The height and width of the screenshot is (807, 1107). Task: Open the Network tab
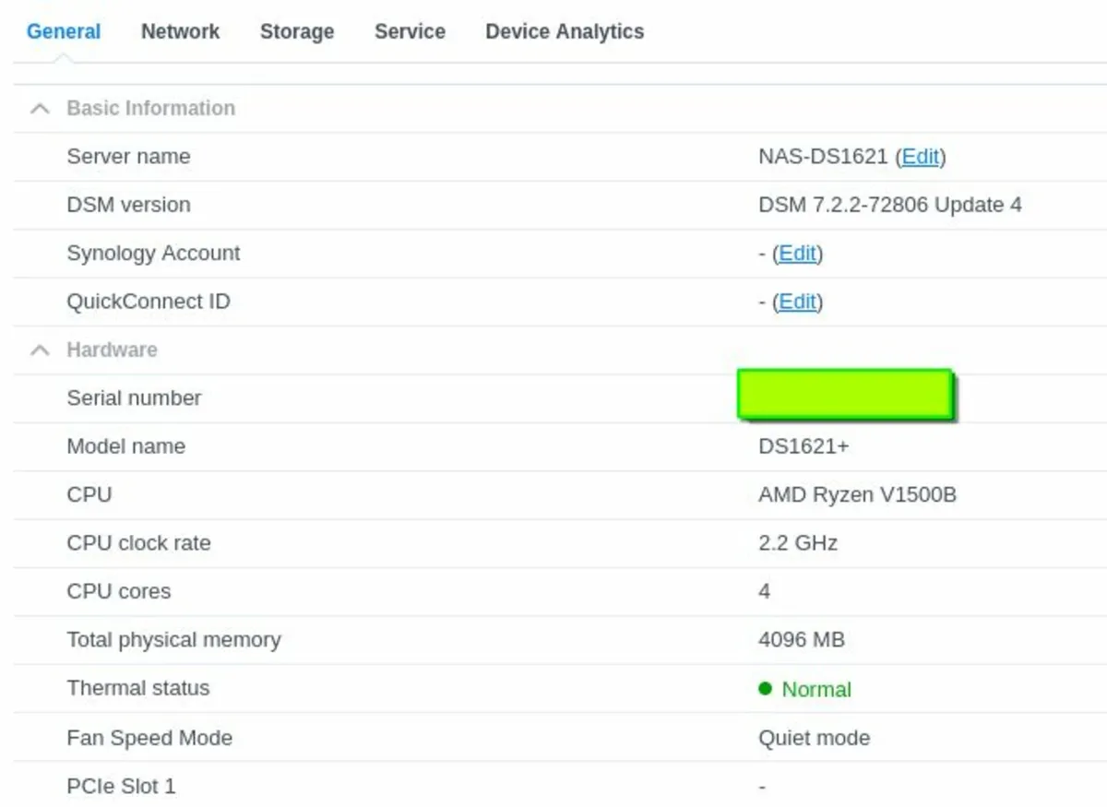pyautogui.click(x=180, y=31)
